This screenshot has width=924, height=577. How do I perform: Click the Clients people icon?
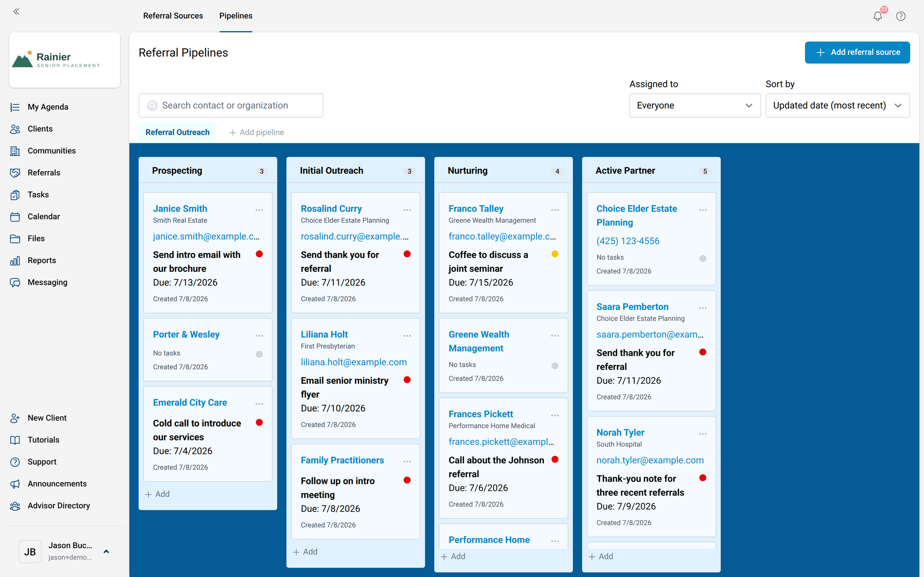tap(15, 129)
